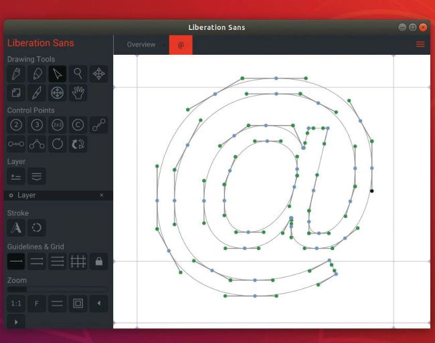The image size is (435, 343).
Task: Toggle the grid display button
Action: [x=78, y=261]
